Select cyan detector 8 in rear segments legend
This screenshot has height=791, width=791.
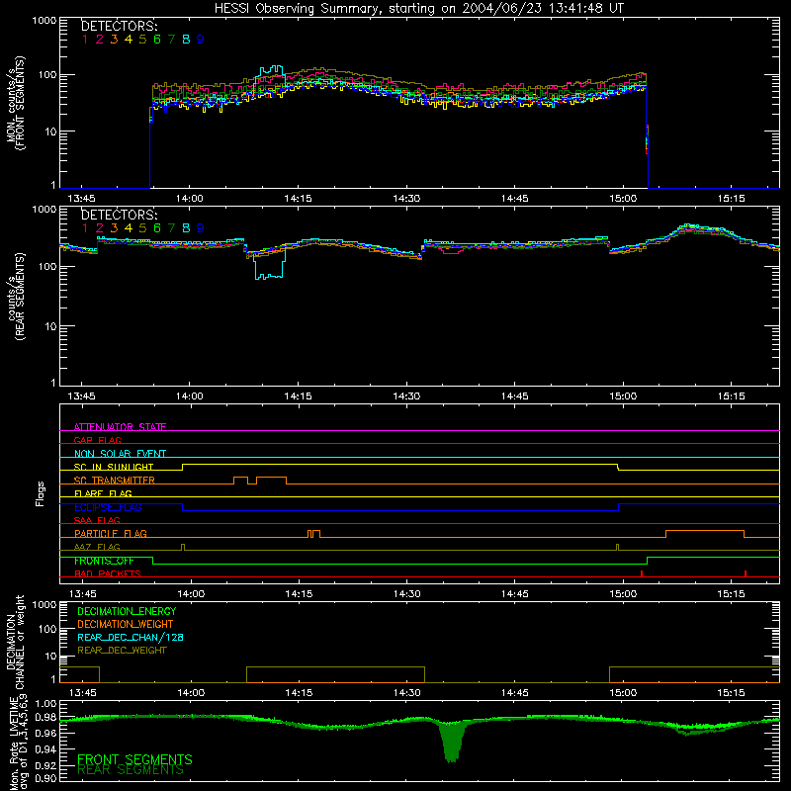point(186,228)
